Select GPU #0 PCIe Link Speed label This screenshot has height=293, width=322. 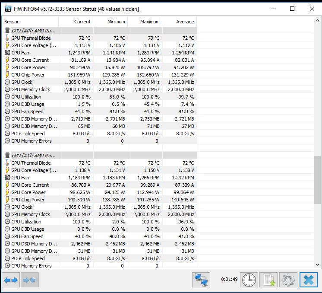[28, 134]
